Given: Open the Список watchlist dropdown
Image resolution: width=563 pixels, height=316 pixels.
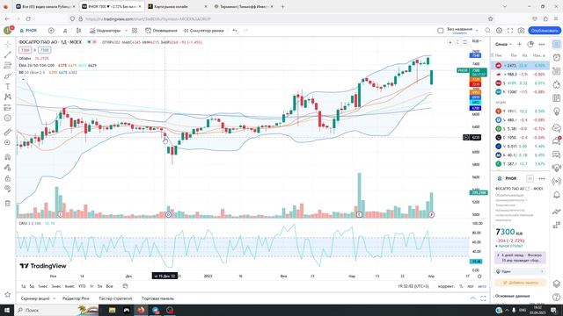Looking at the screenshot, I should point(503,44).
